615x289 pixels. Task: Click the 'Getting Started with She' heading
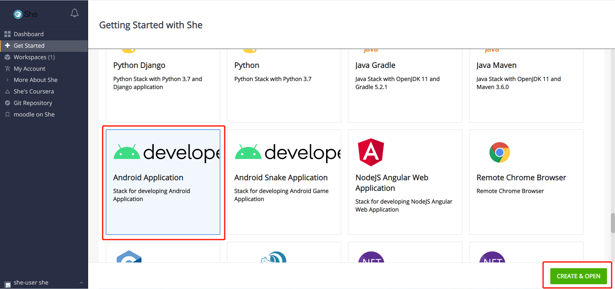pos(151,25)
